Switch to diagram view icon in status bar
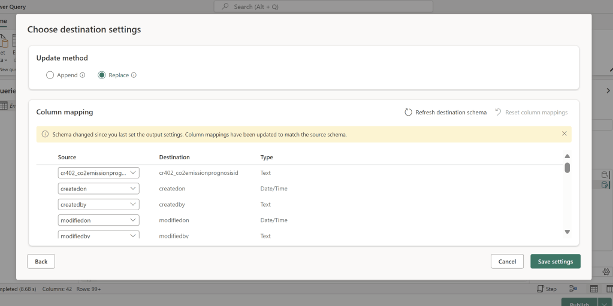The image size is (613, 306). [x=573, y=289]
